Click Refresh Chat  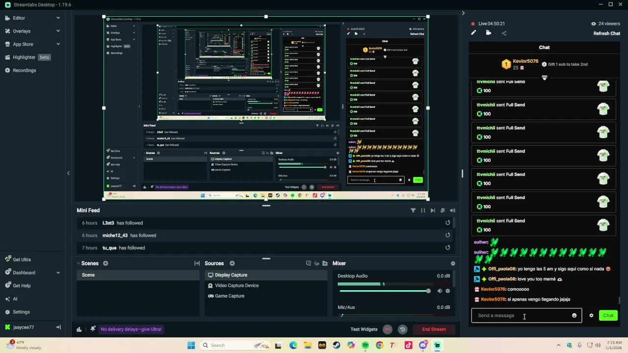pyautogui.click(x=607, y=33)
